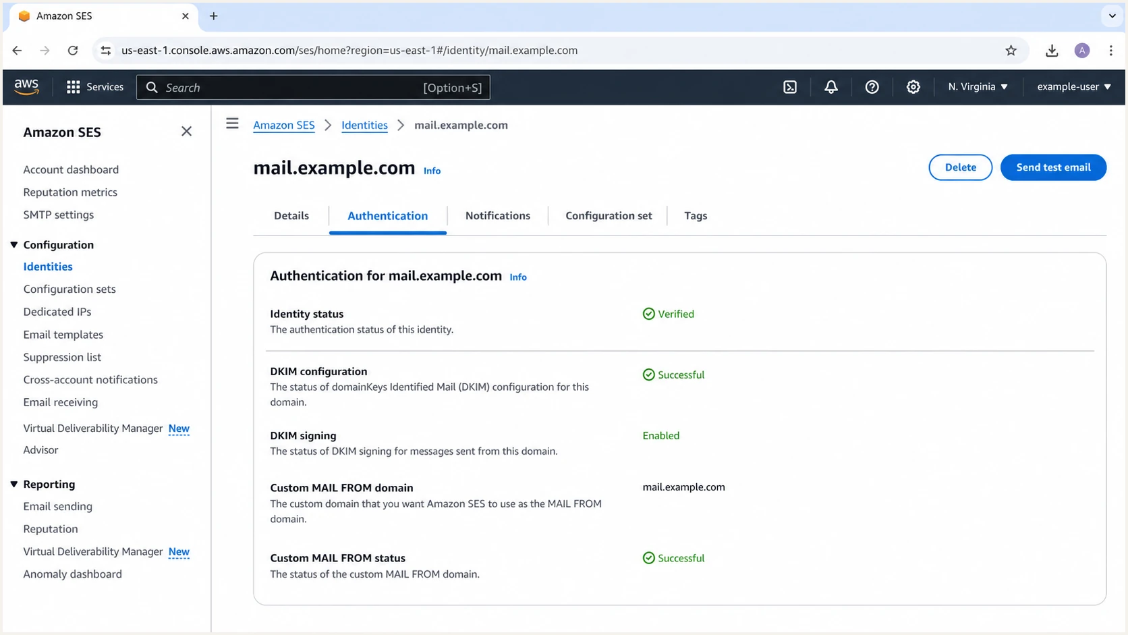Go to Amazon SES breadcrumb link

(284, 126)
